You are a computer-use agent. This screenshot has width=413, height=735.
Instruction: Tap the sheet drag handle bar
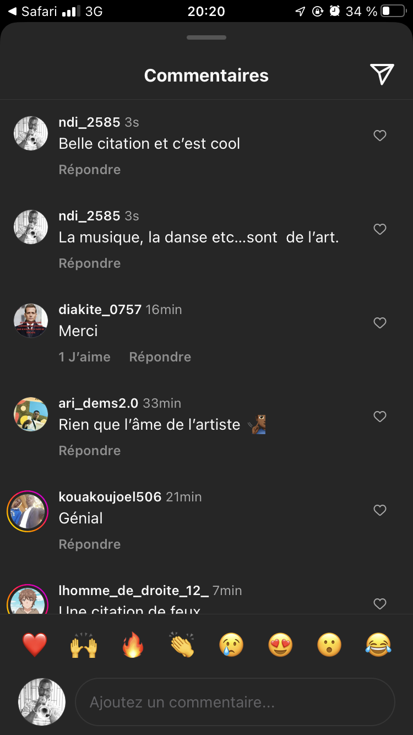pyautogui.click(x=206, y=37)
